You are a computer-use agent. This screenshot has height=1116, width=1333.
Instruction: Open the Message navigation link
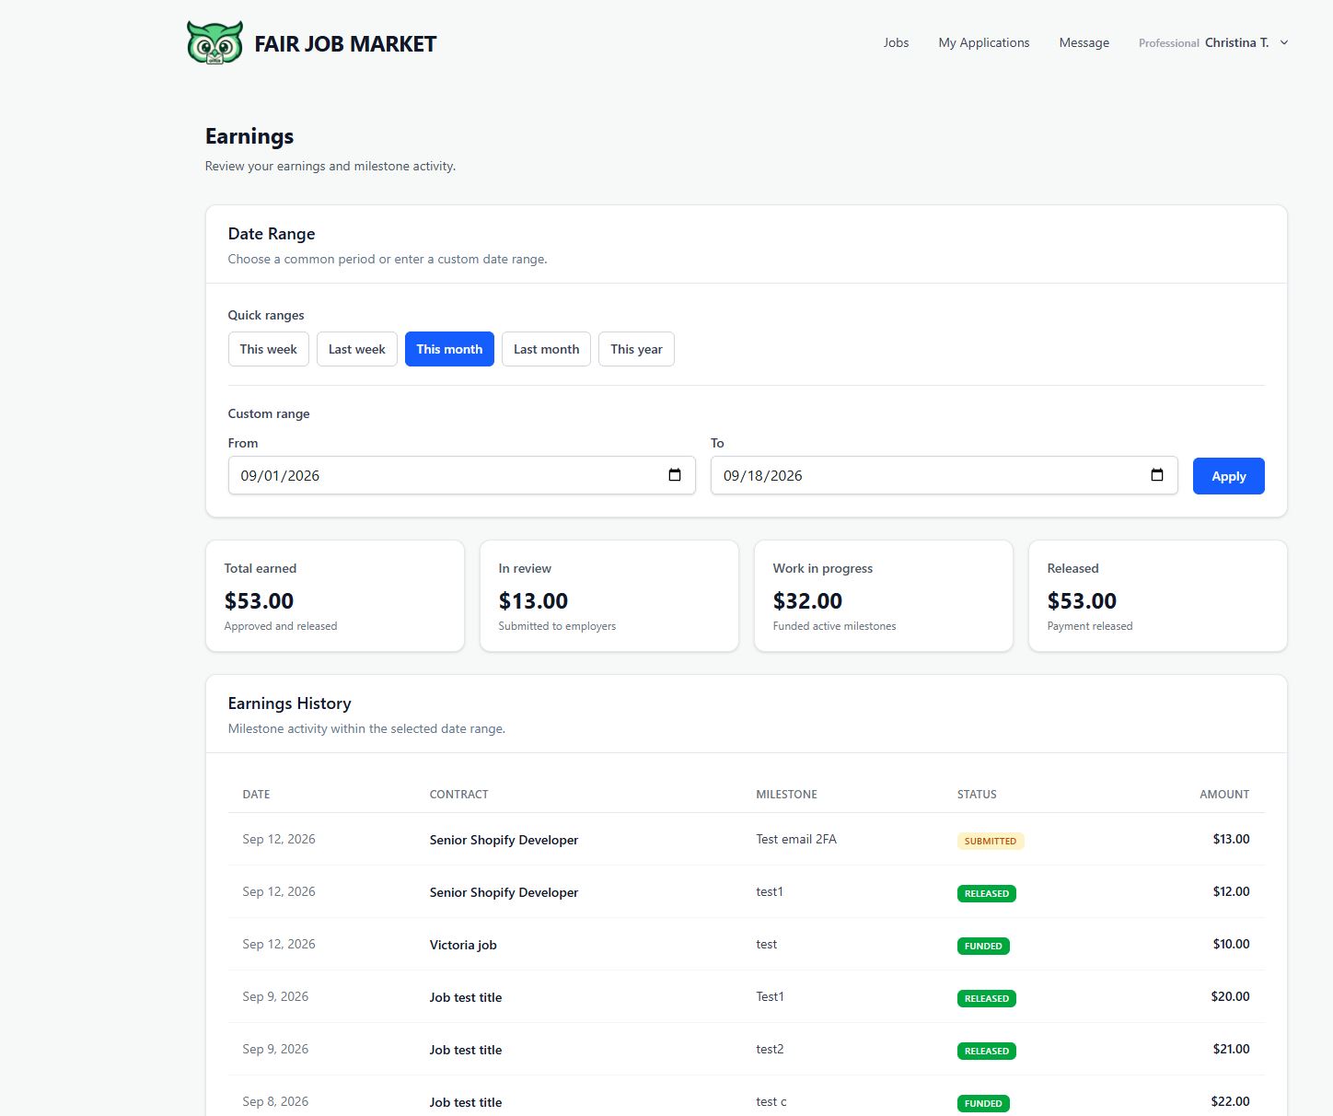point(1084,42)
